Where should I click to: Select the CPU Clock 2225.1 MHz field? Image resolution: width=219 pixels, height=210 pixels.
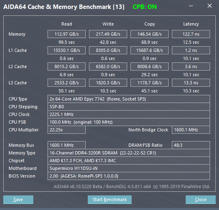pyautogui.click(x=129, y=114)
